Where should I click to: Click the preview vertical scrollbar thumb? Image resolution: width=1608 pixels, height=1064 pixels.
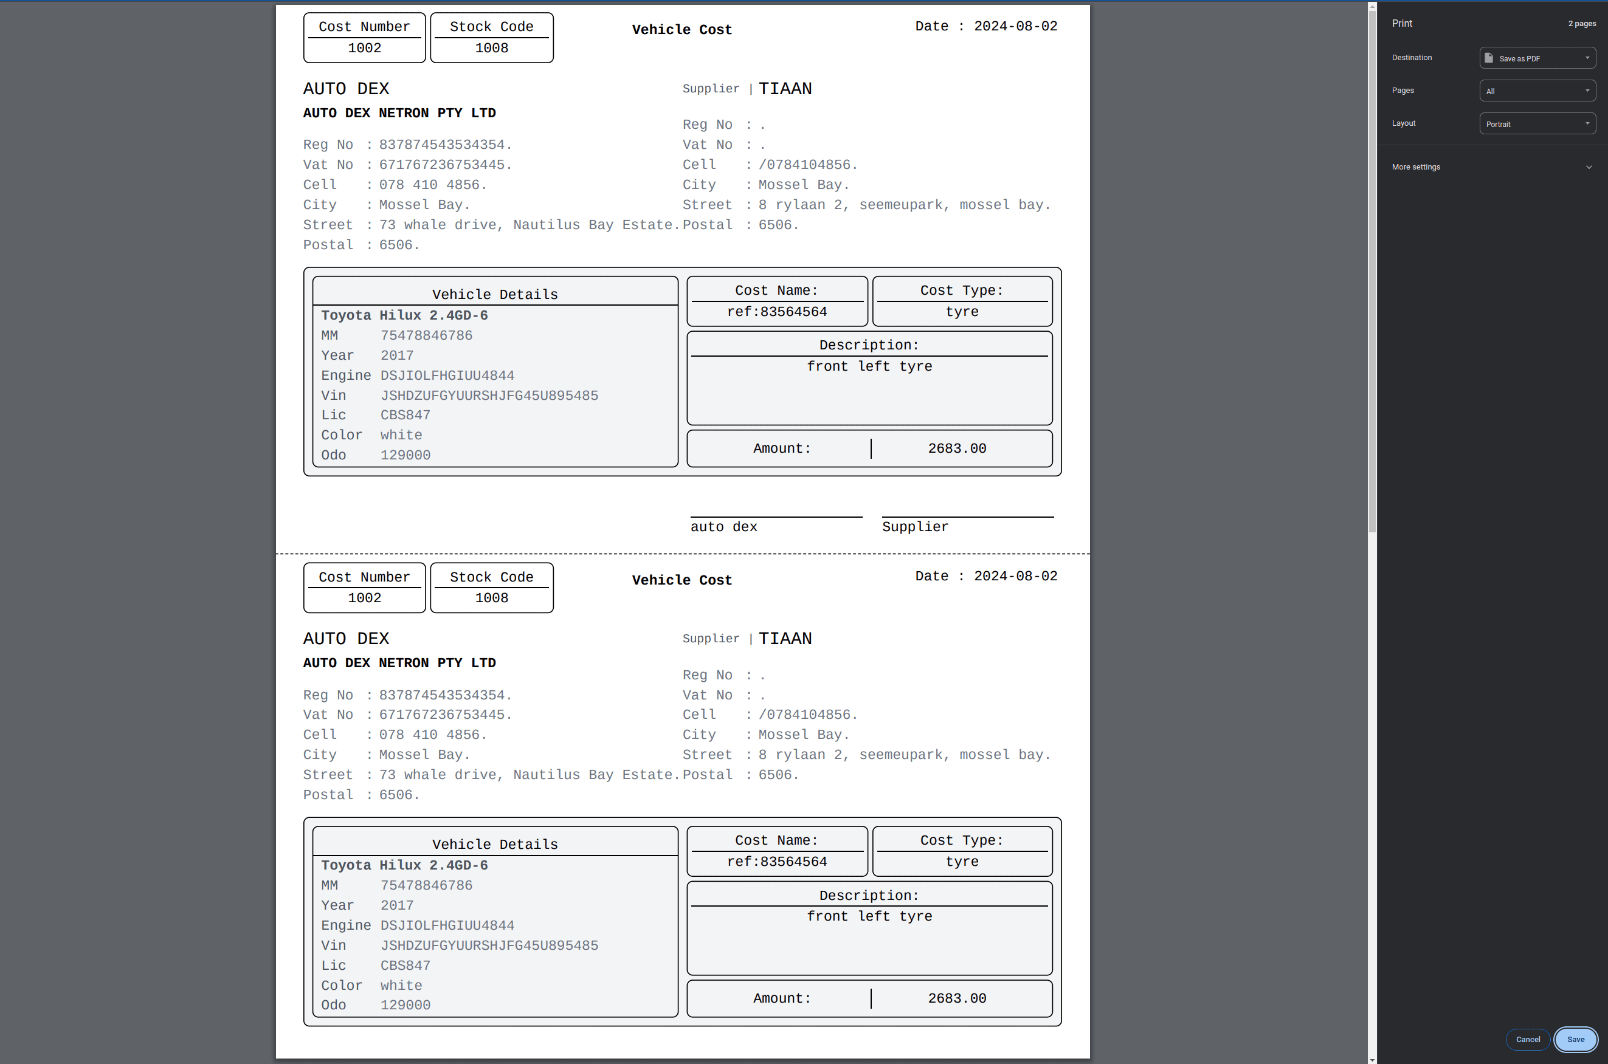click(x=1372, y=272)
